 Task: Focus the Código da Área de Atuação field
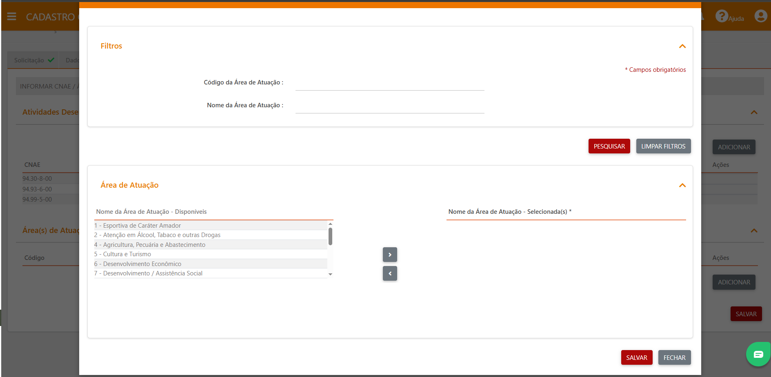(x=389, y=83)
